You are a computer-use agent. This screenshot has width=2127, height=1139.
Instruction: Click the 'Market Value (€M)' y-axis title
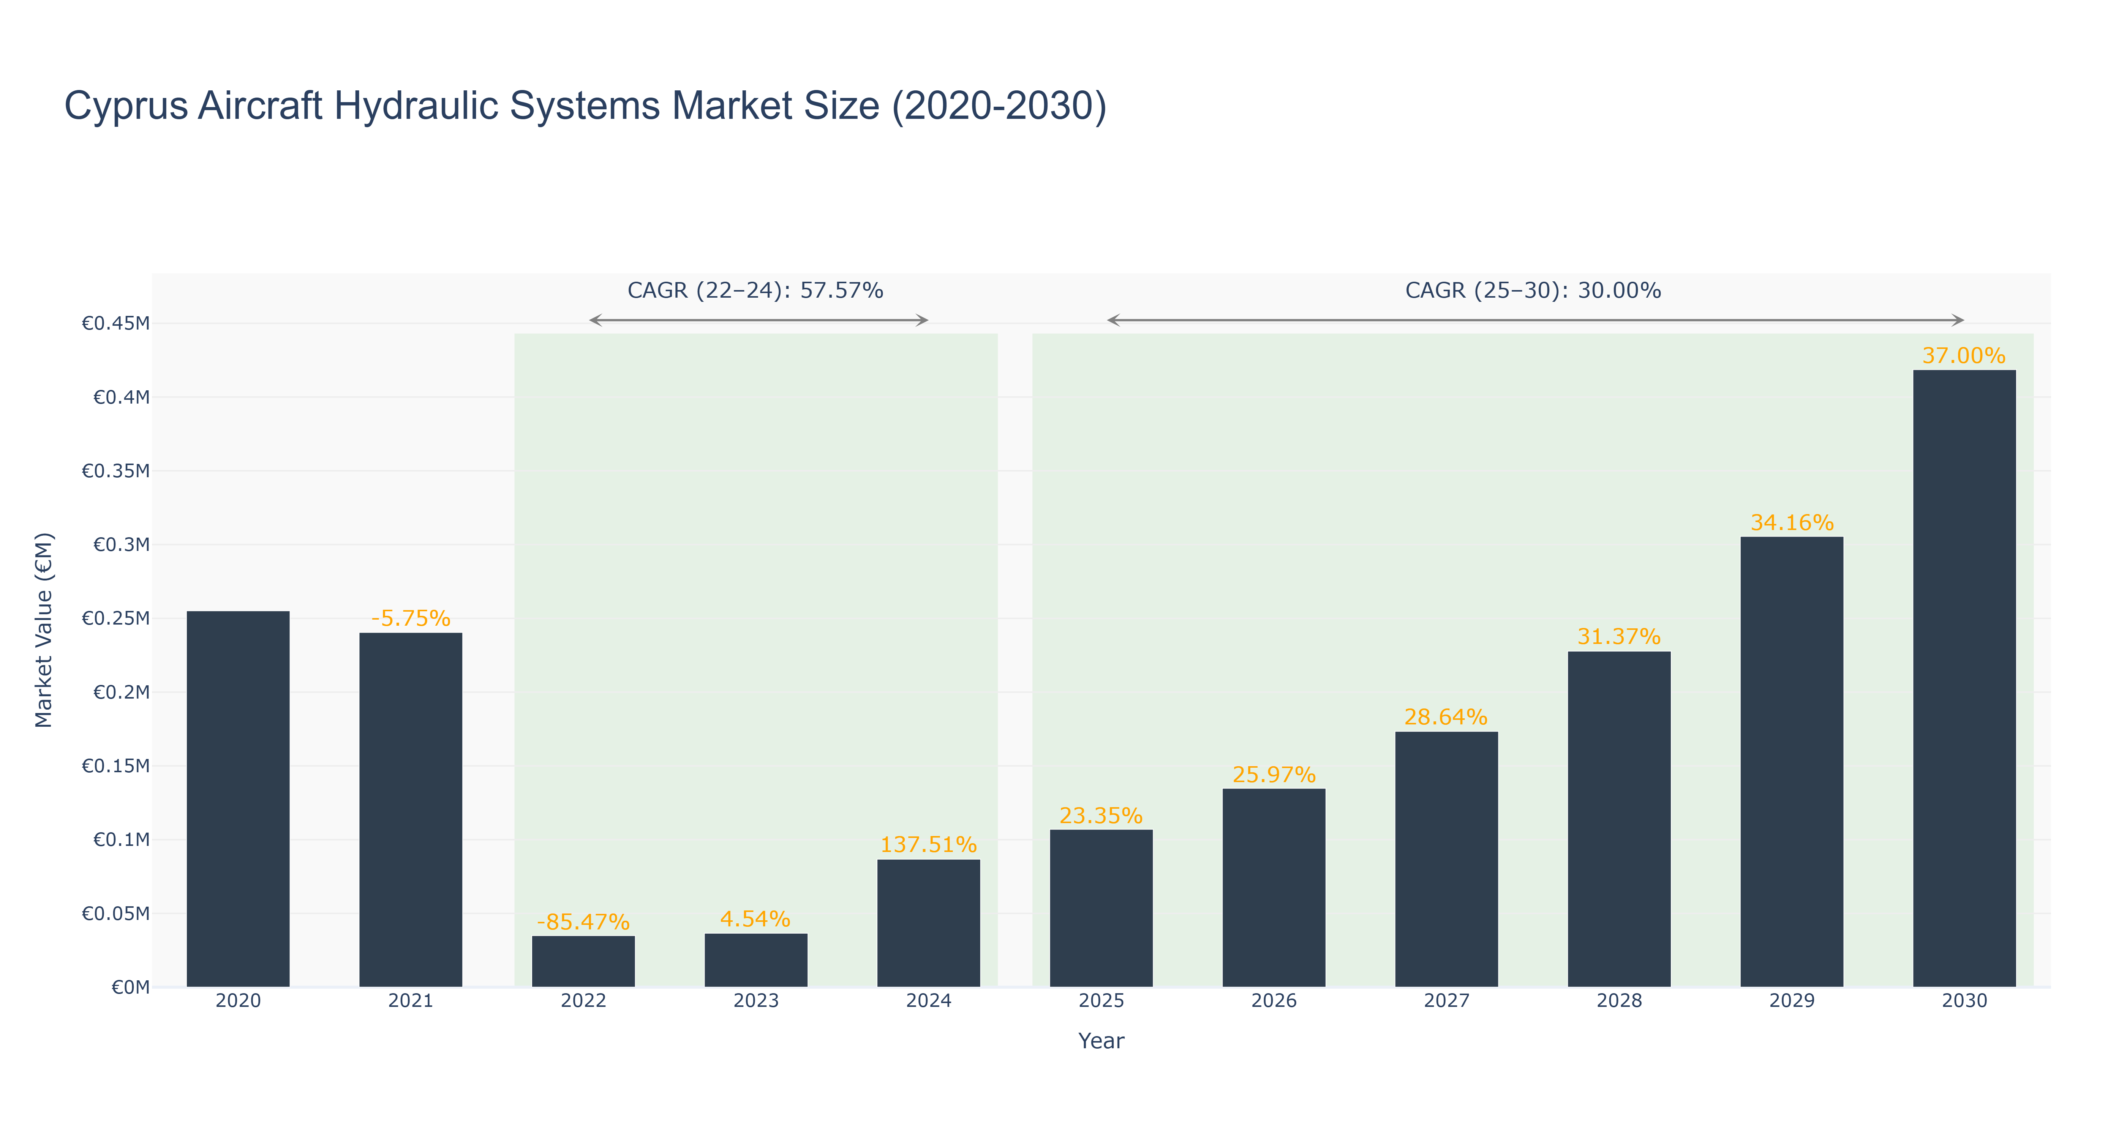[x=44, y=630]
